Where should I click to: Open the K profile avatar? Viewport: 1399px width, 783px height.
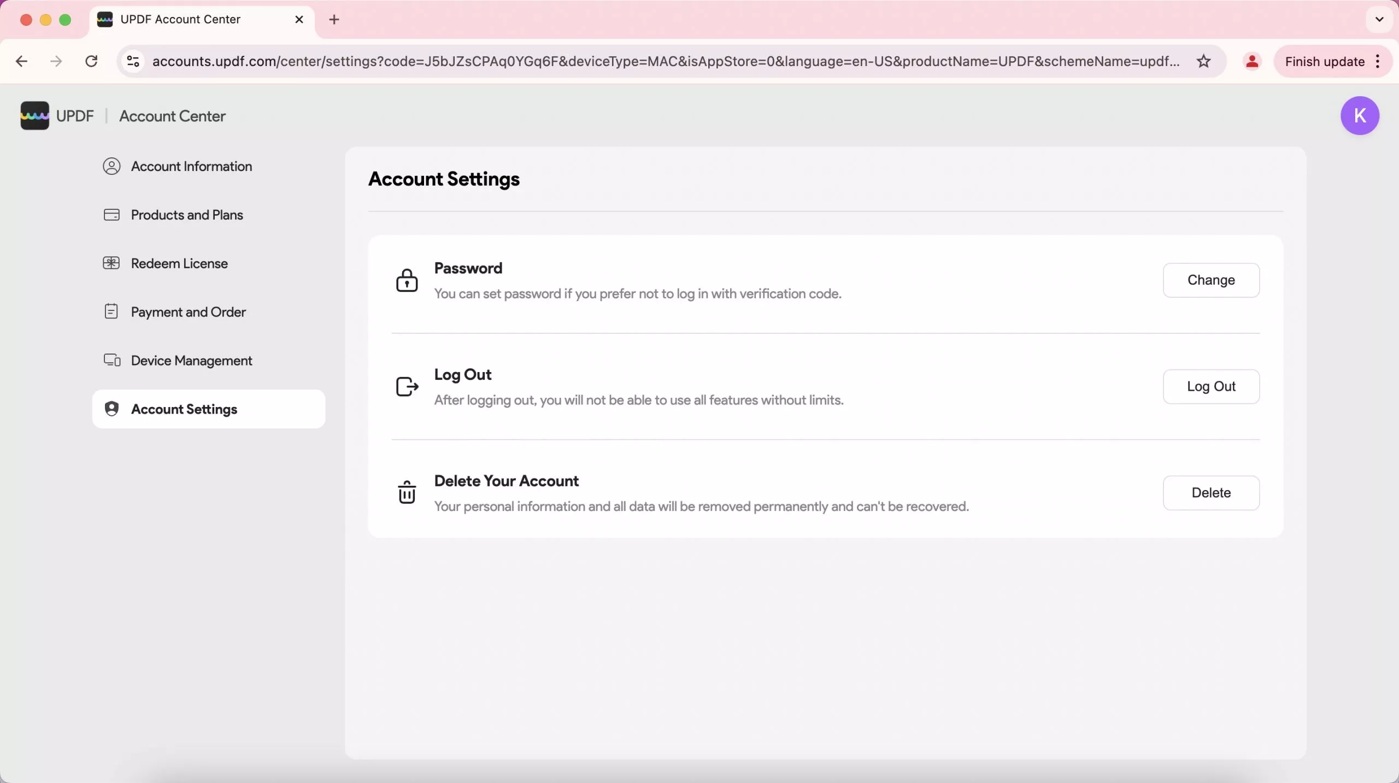tap(1359, 115)
